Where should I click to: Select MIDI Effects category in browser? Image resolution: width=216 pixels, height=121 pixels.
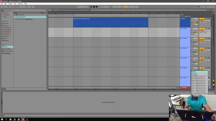point(7,32)
